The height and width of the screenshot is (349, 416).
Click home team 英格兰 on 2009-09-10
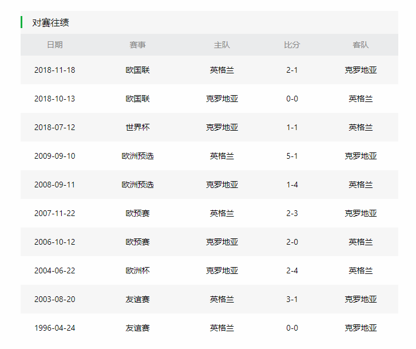click(222, 156)
